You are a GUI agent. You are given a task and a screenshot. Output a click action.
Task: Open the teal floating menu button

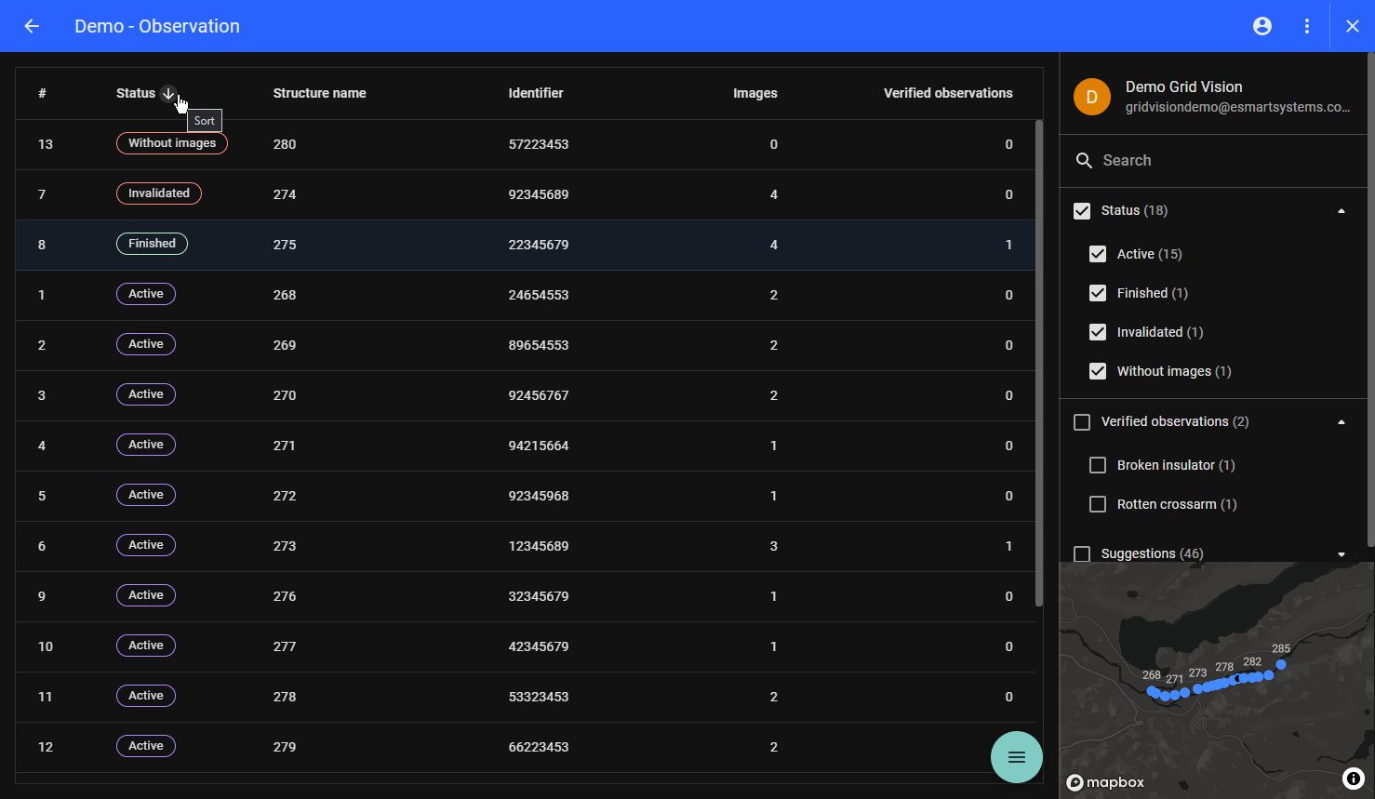pyautogui.click(x=1016, y=757)
